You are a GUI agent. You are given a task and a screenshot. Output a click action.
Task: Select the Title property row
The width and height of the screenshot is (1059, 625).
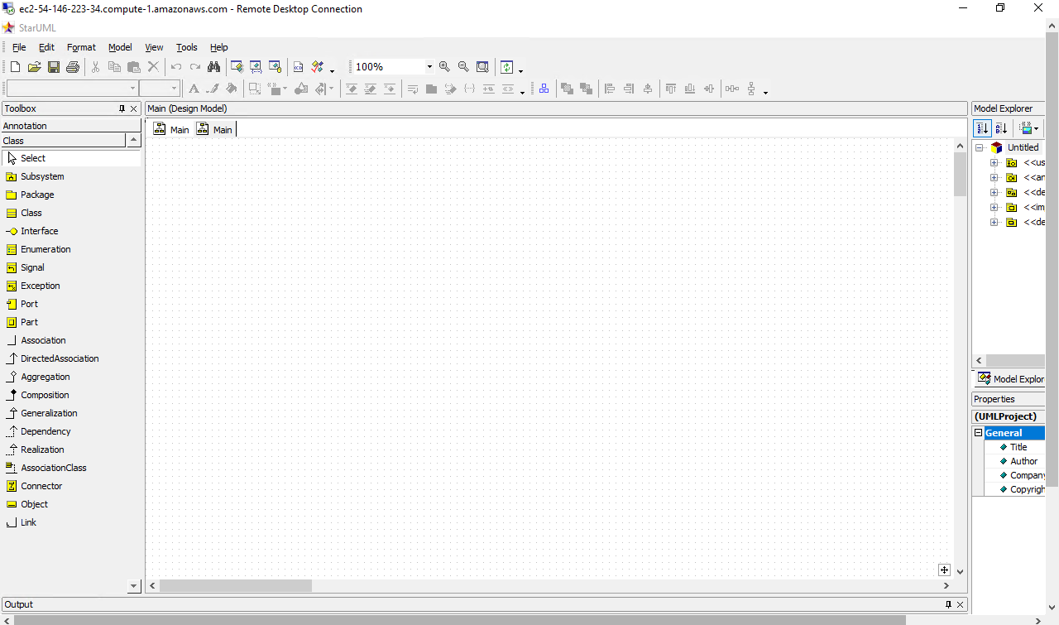click(1018, 447)
